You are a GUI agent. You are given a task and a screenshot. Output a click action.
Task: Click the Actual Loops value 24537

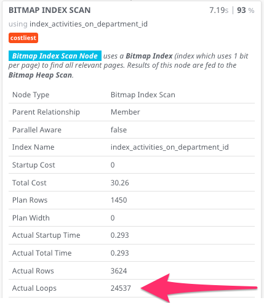(121, 288)
